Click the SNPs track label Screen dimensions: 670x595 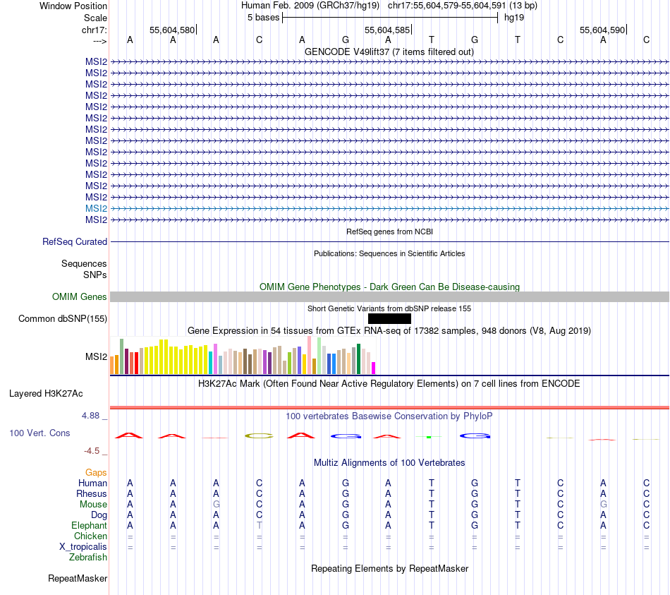[95, 275]
